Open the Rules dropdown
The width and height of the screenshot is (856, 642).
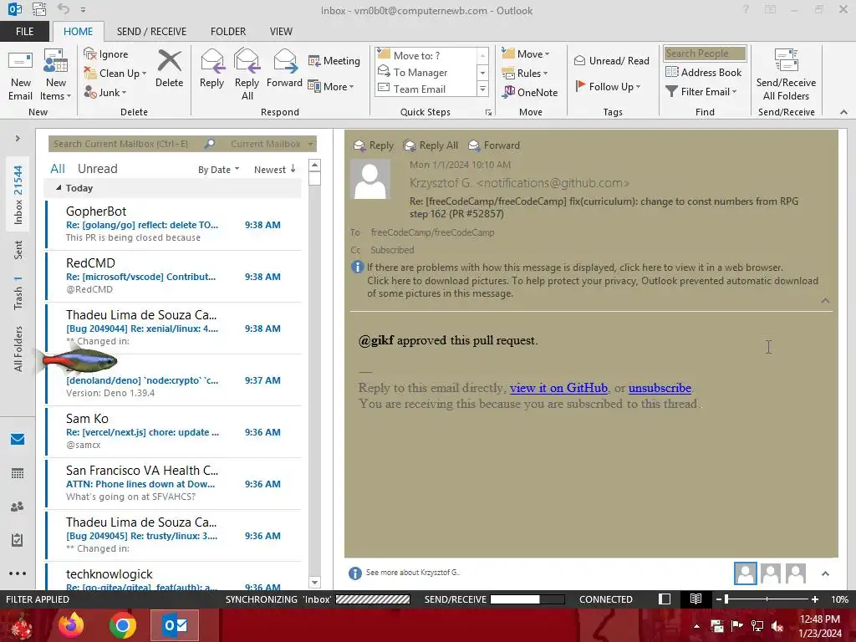click(525, 74)
